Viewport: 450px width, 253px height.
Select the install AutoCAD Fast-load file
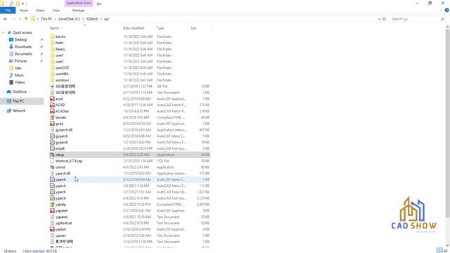pyautogui.click(x=129, y=148)
